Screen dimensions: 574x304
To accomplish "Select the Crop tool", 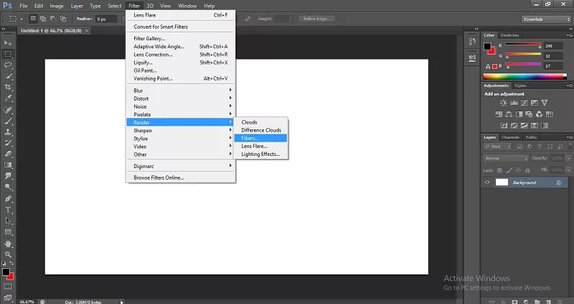I will [8, 87].
